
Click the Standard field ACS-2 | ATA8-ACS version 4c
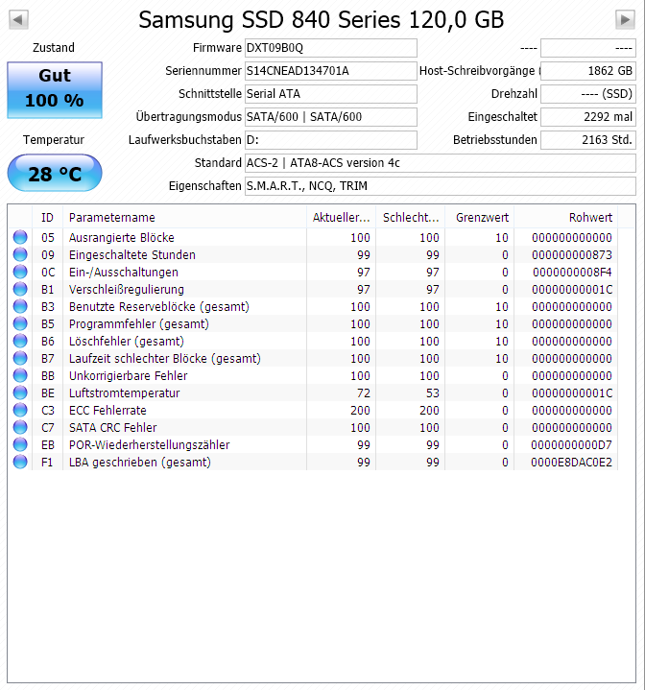point(441,163)
